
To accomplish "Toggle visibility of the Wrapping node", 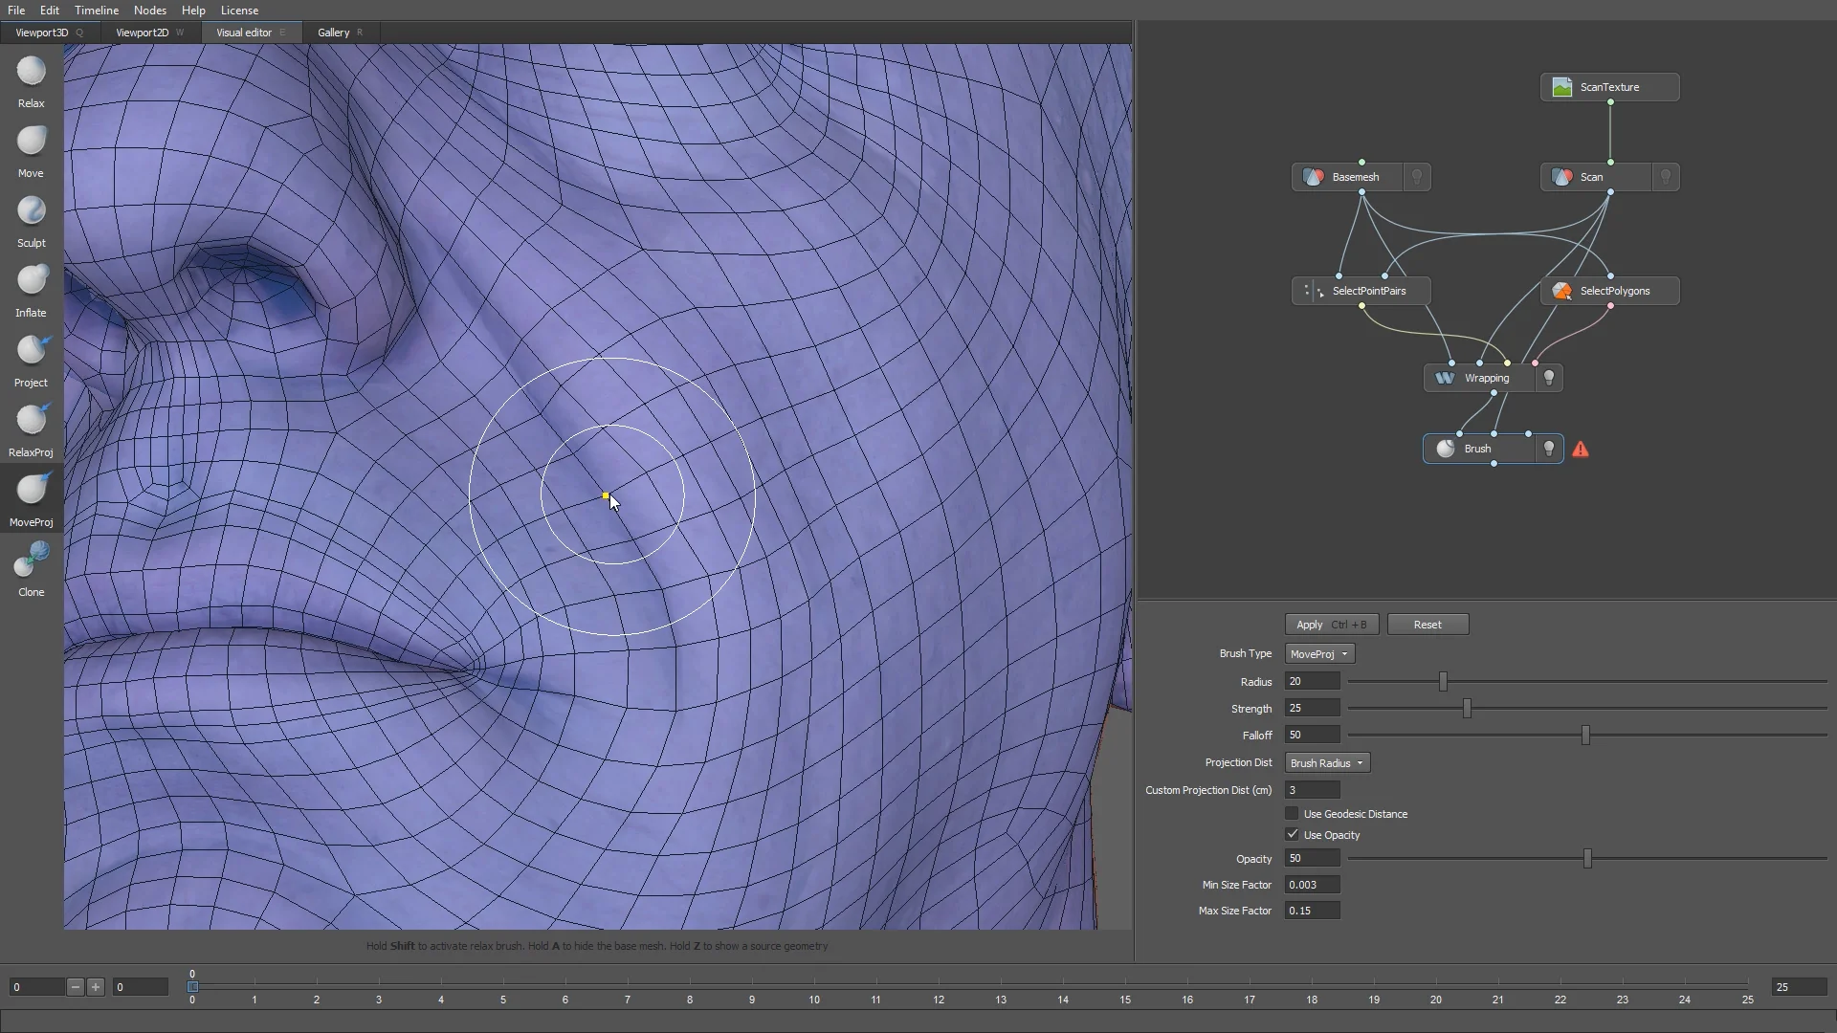I will click(x=1548, y=378).
